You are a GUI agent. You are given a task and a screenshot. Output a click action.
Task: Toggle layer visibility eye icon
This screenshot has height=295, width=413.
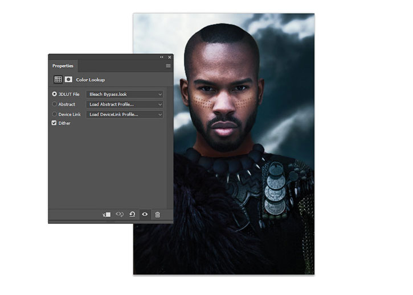145,214
